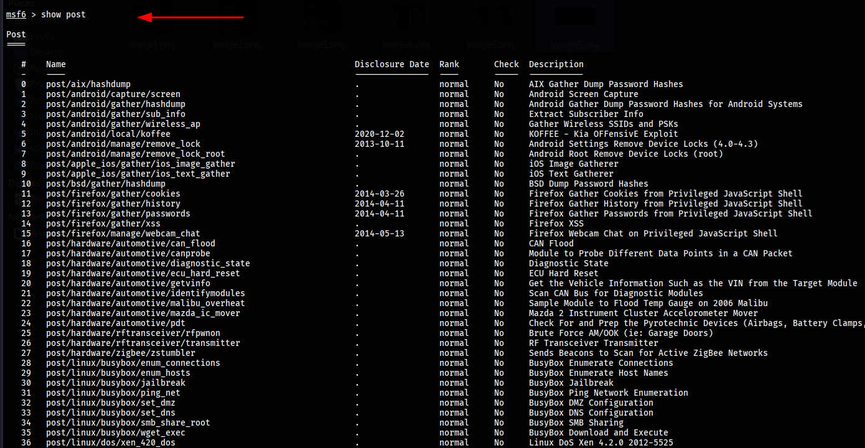
Task: Click the 'BusyBox Jailbreak' description text
Action: 571,383
